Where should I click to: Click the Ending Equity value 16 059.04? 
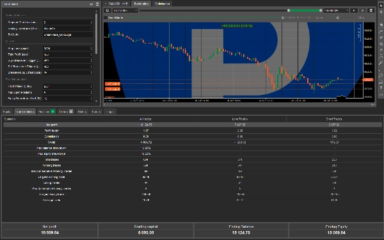click(336, 233)
